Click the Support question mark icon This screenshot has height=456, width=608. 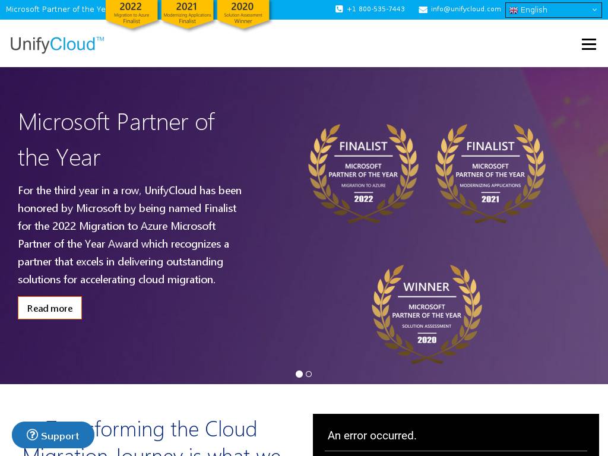pyautogui.click(x=32, y=435)
